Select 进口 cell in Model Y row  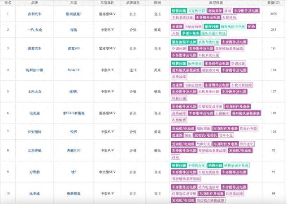[x=133, y=70]
